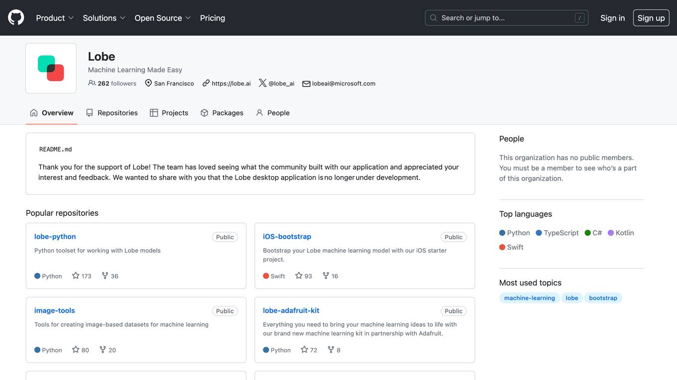Expand the Product menu
677x380 pixels.
[x=55, y=18]
